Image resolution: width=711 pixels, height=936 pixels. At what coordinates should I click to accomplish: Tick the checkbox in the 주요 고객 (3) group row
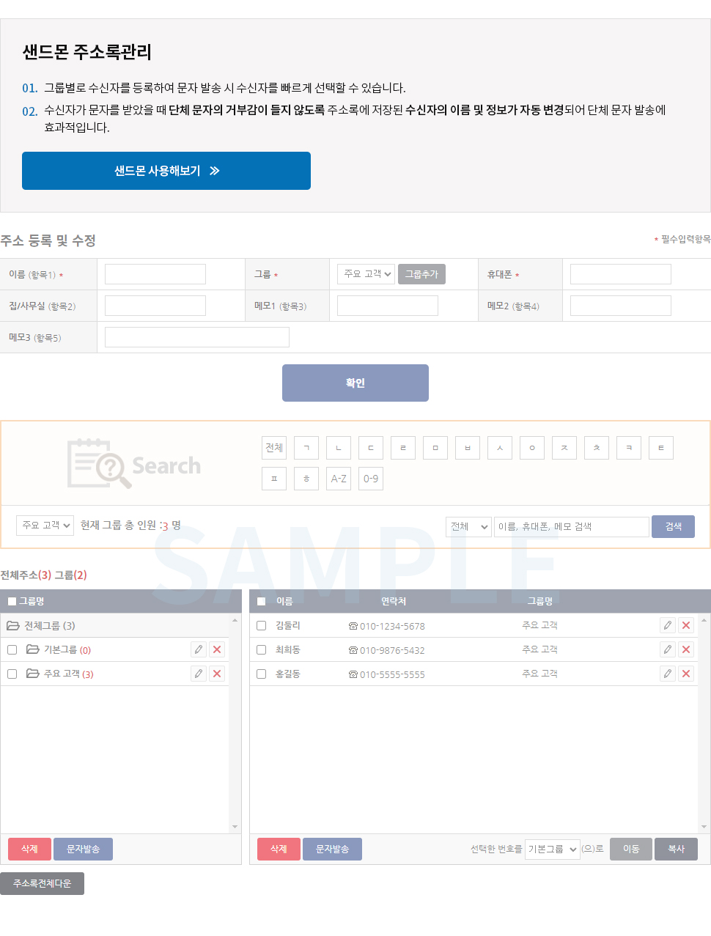coord(12,674)
